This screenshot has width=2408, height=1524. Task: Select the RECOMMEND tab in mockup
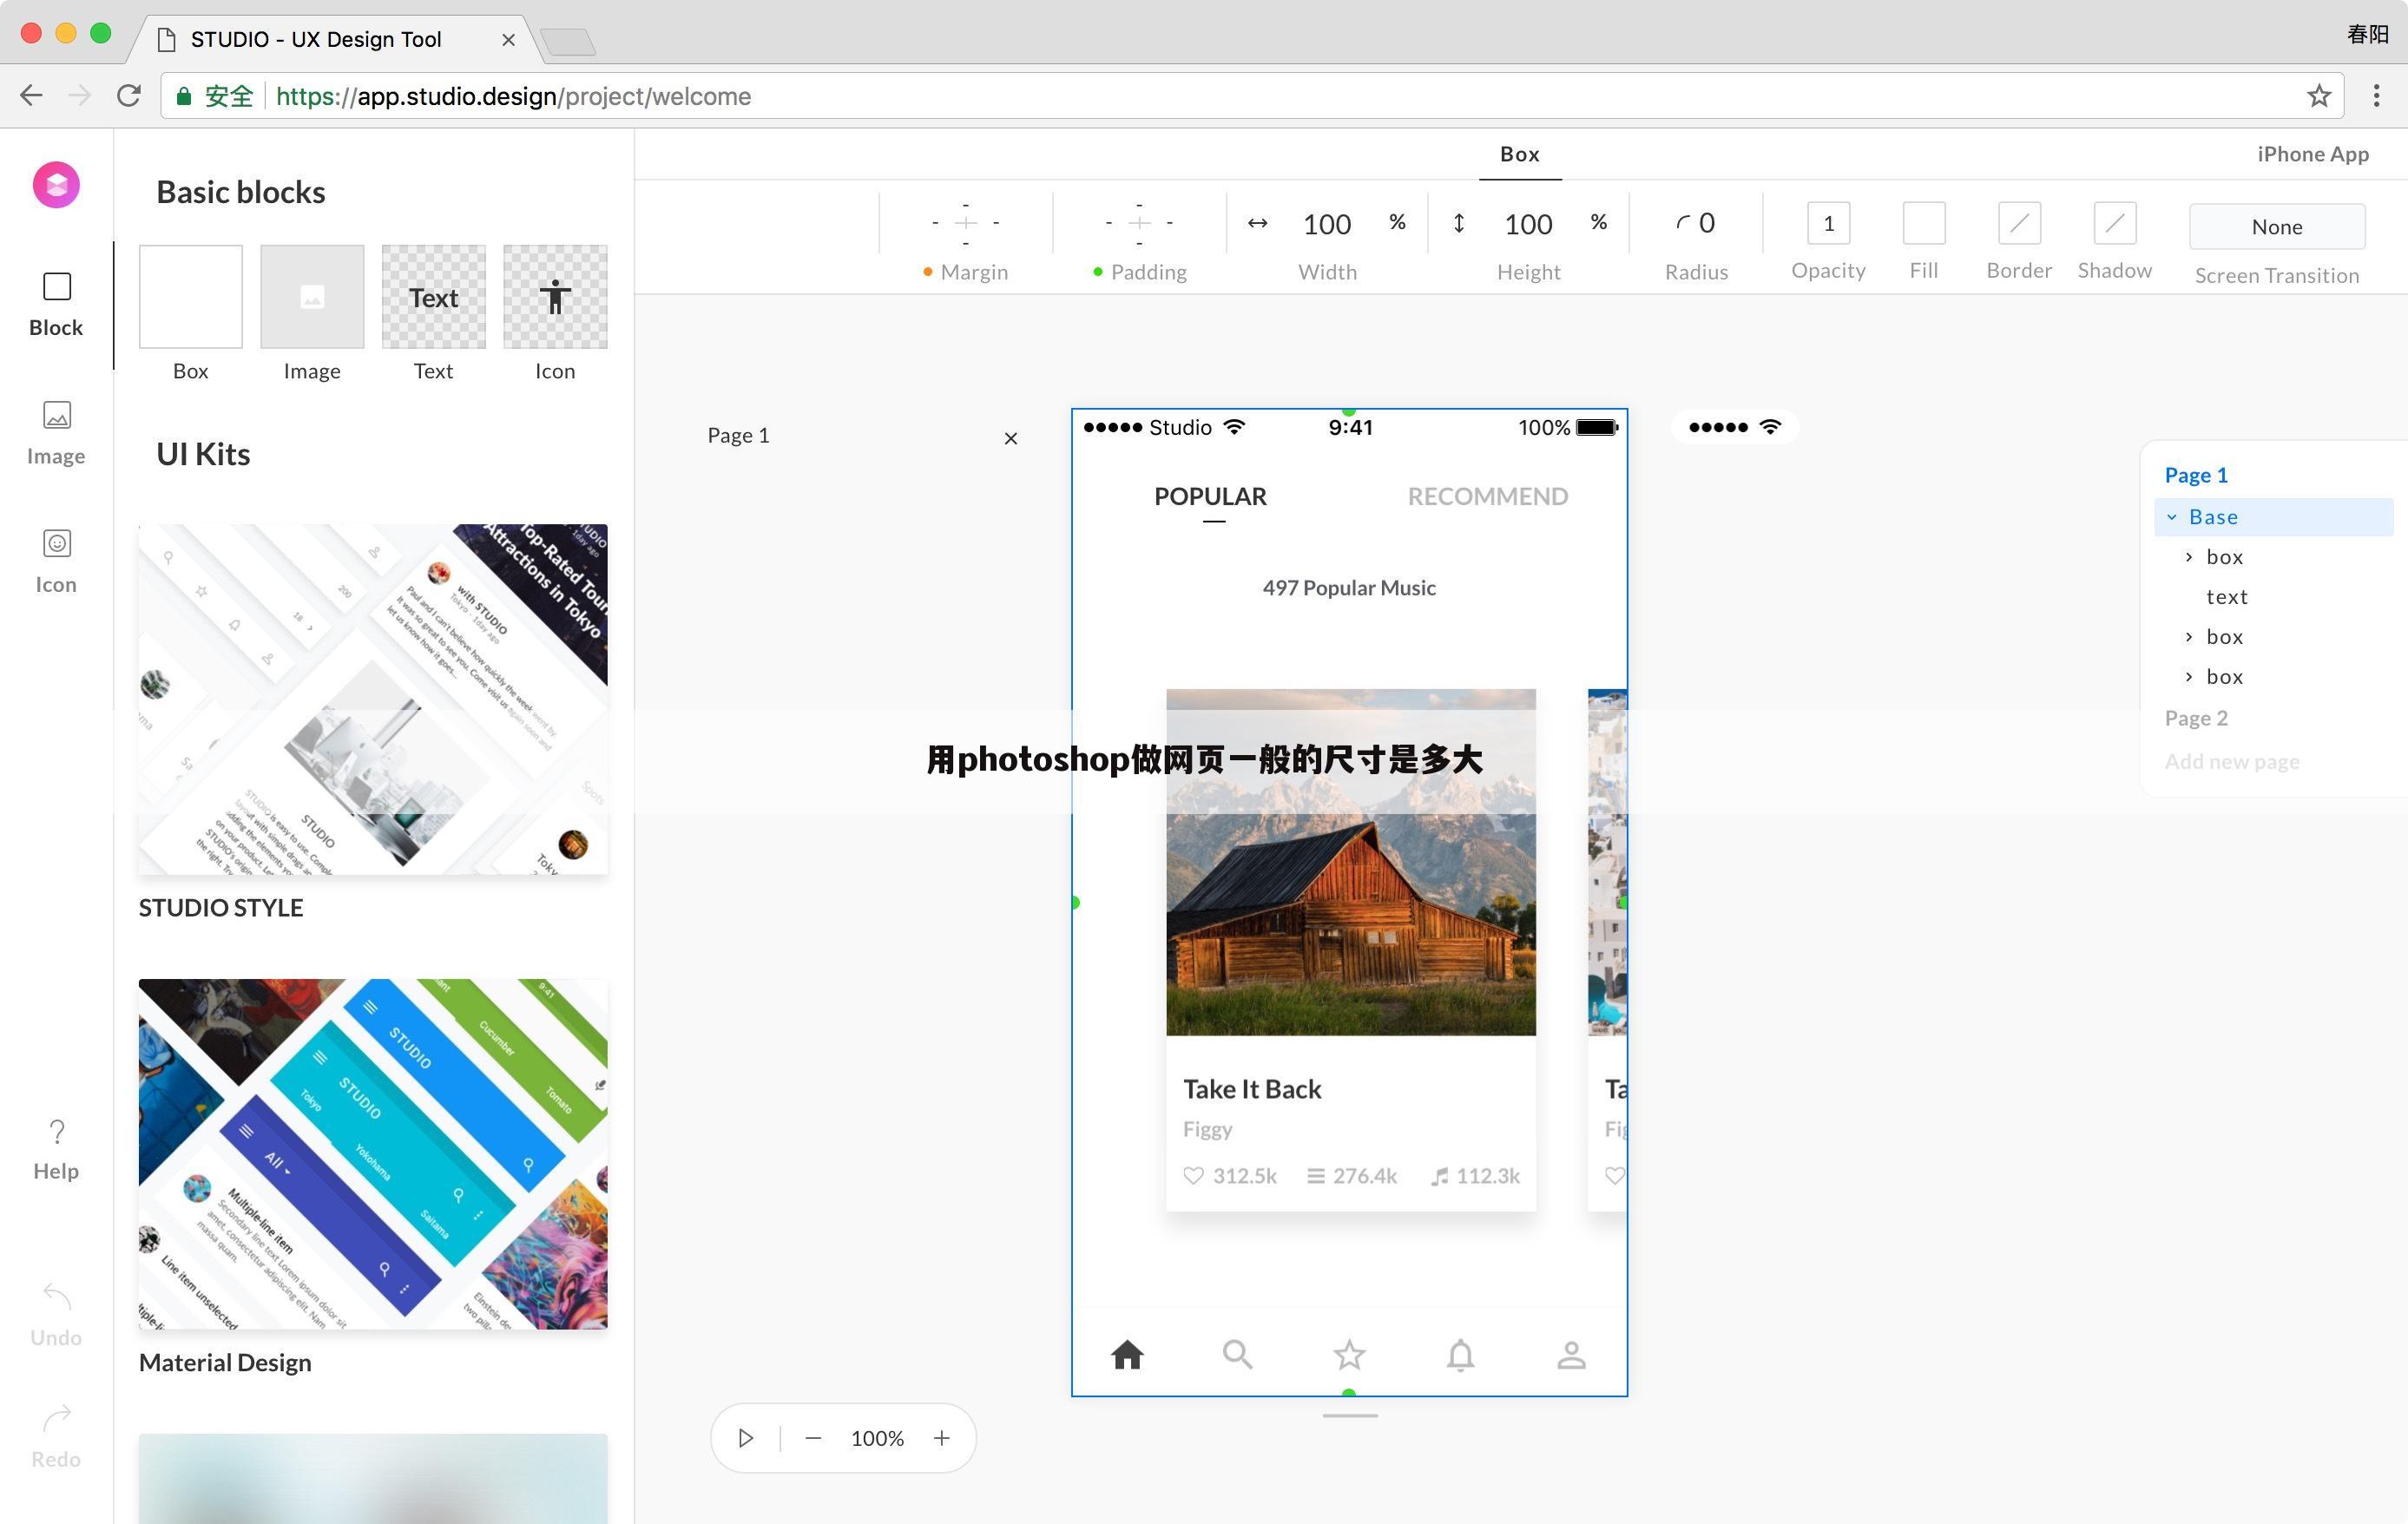[x=1487, y=497]
